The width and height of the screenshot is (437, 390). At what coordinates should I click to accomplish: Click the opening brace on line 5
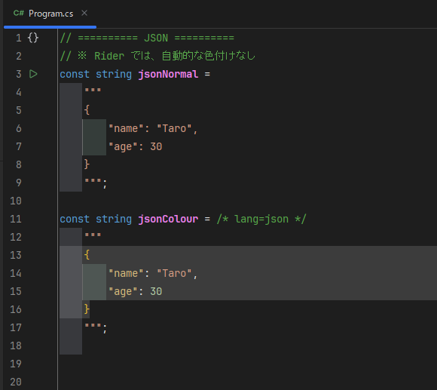pyautogui.click(x=87, y=110)
